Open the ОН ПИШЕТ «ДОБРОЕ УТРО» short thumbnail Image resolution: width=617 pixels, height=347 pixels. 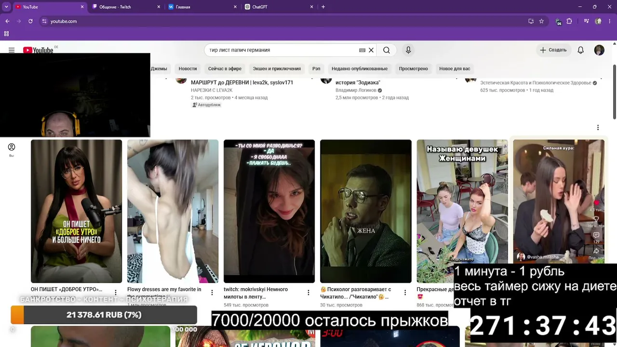point(76,211)
